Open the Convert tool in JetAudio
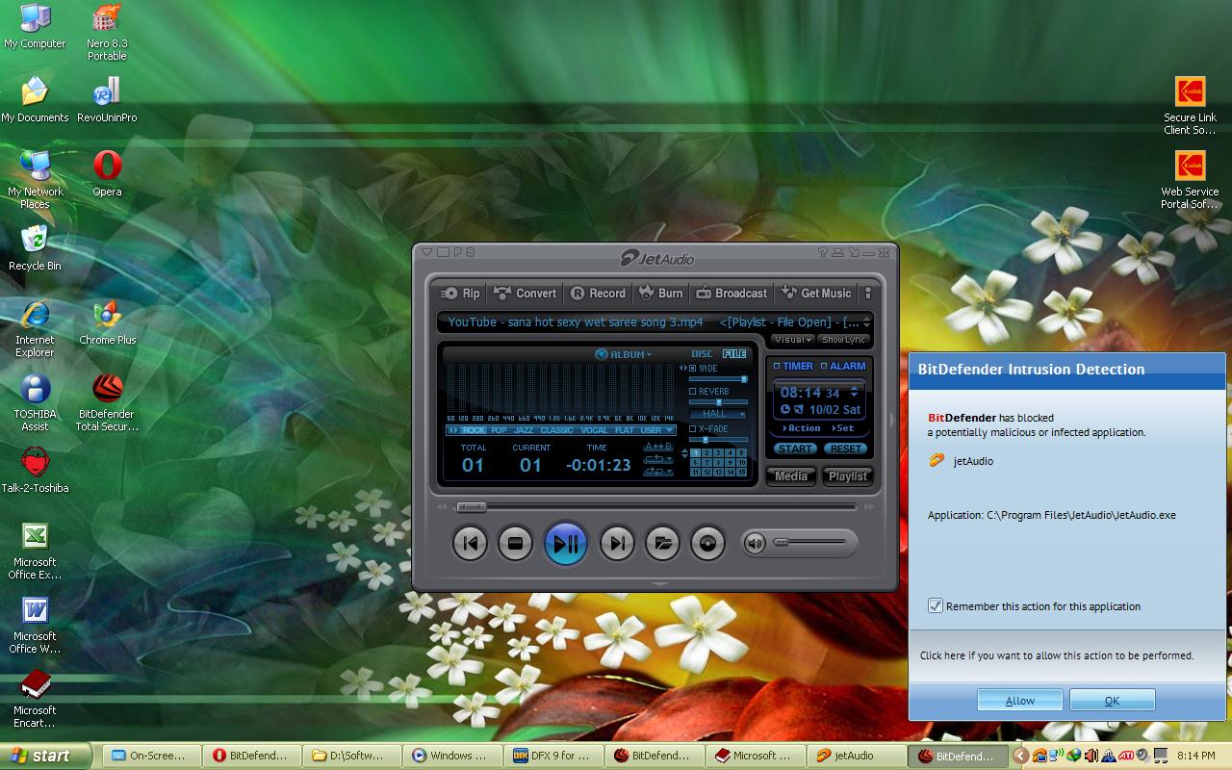This screenshot has height=770, width=1232. [x=525, y=294]
